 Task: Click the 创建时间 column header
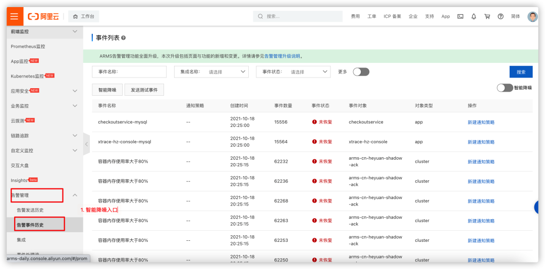click(x=239, y=105)
